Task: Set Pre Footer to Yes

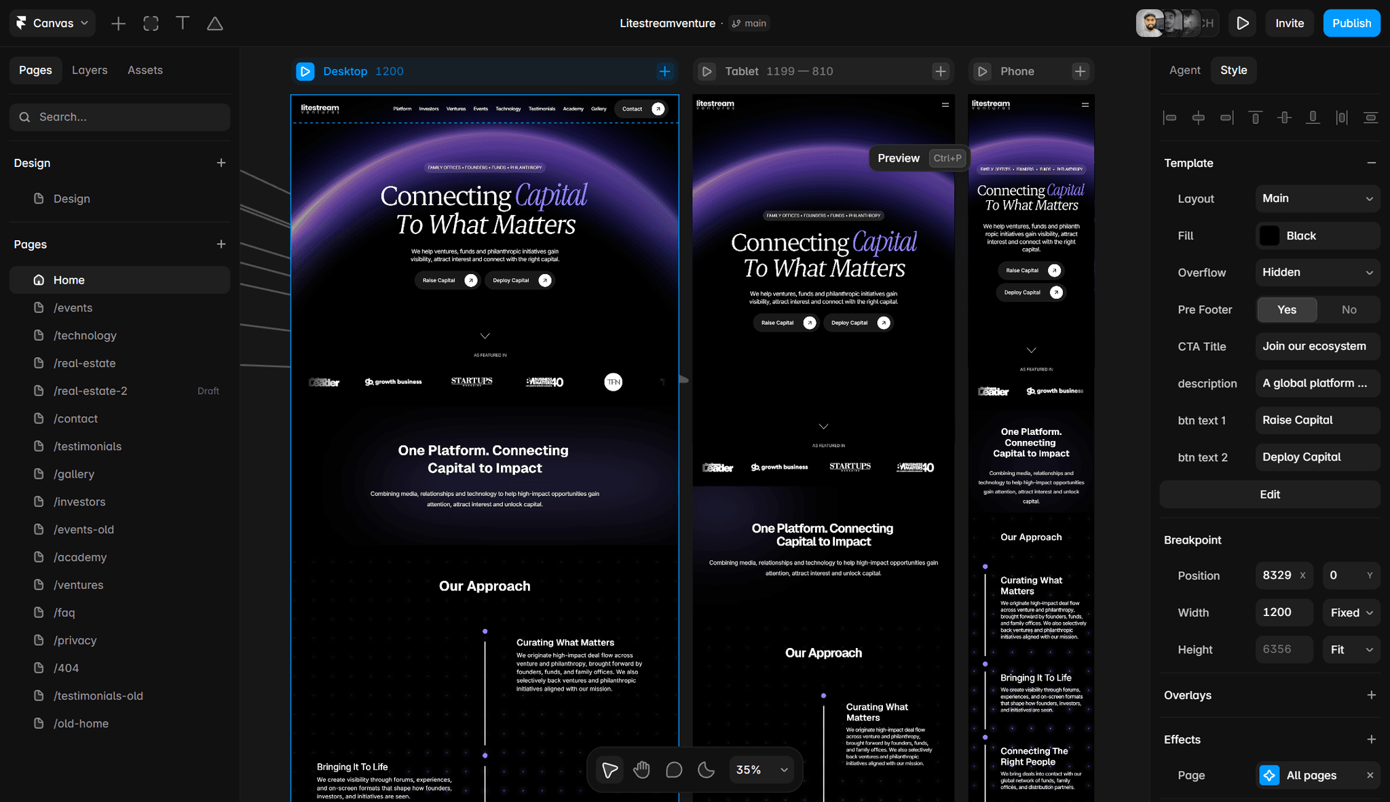Action: tap(1287, 309)
